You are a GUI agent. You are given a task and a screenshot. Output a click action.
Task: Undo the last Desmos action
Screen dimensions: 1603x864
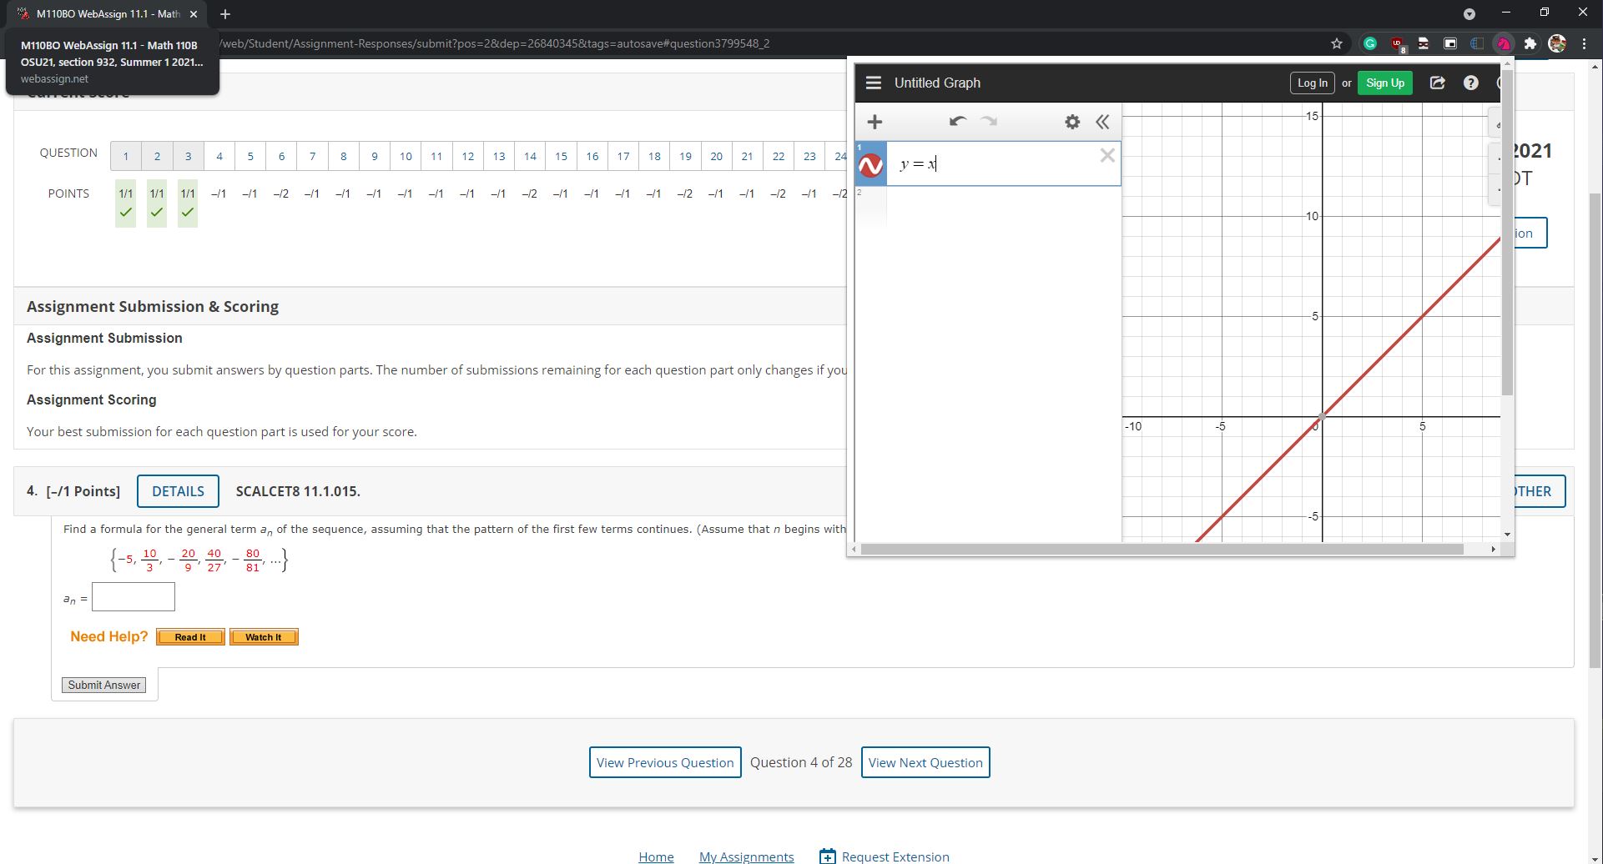[957, 122]
